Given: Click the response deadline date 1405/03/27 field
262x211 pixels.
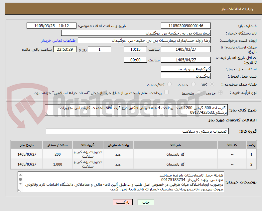Looking at the screenshot, I should tap(186, 49).
